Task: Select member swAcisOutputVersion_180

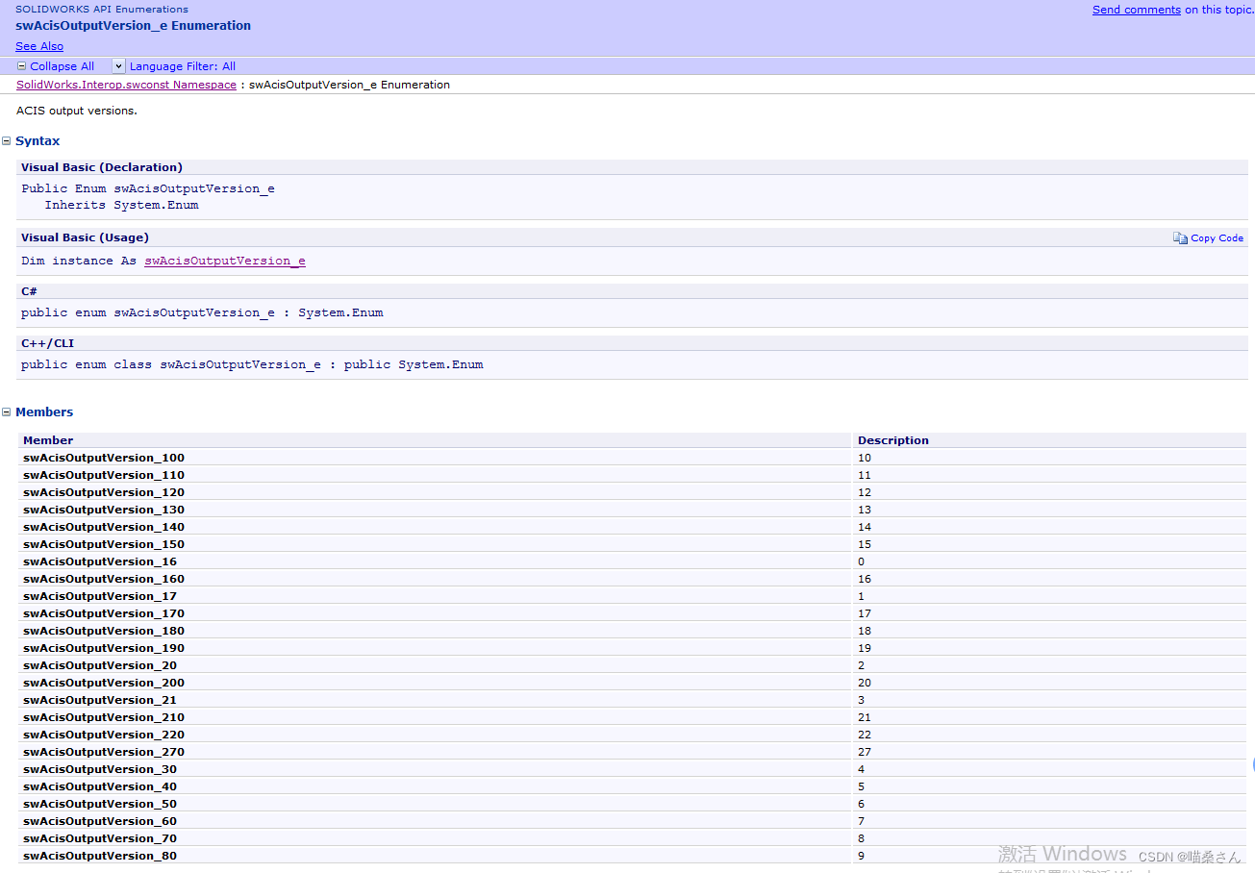Action: pos(104,631)
